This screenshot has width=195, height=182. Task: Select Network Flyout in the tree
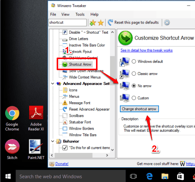tap(80, 52)
